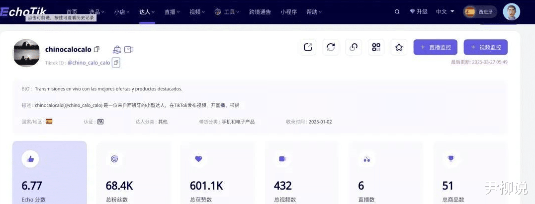This screenshot has height=204, width=535.
Task: Select the Echo 分数 6.77 card
Action: point(50,173)
